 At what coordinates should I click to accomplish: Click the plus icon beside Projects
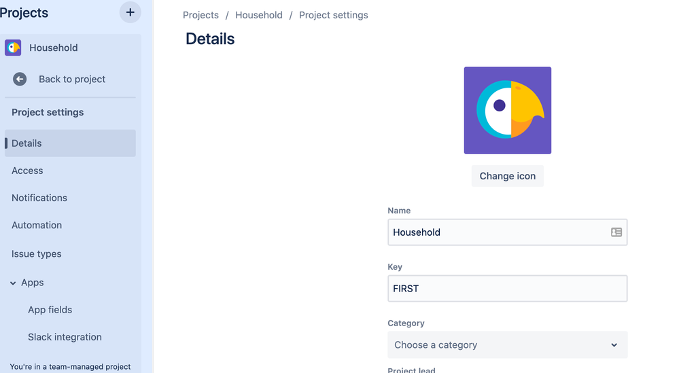(x=130, y=12)
